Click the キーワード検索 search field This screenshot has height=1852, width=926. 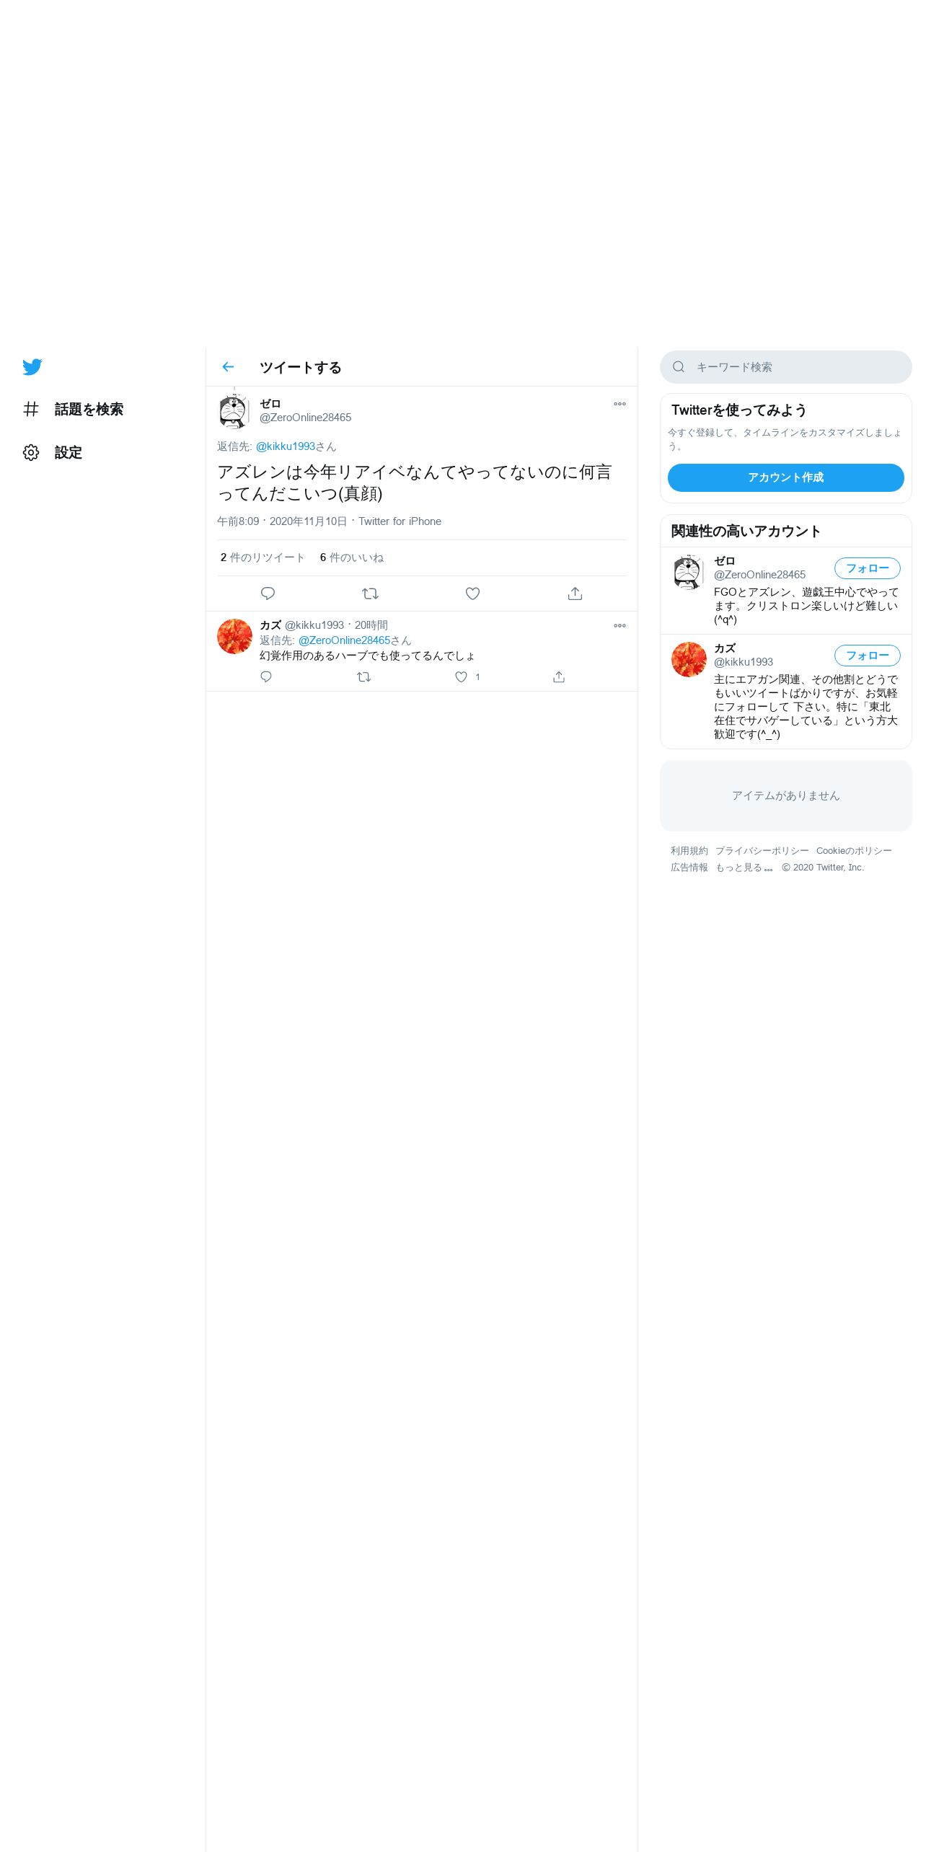[786, 367]
